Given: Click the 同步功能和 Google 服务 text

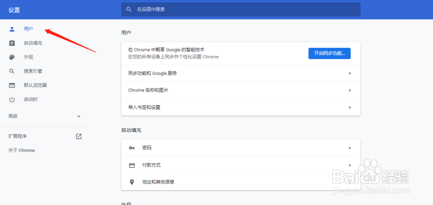Looking at the screenshot, I should pos(152,74).
